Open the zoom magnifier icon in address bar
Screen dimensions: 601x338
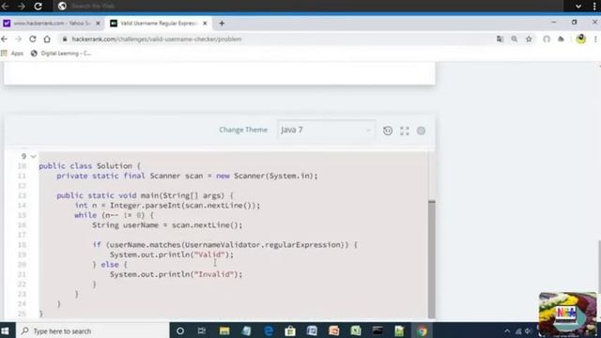point(515,39)
